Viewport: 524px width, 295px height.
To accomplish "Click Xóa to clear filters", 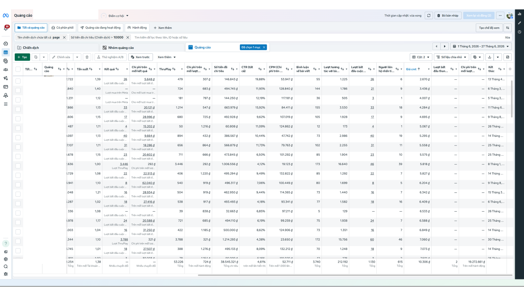I will (x=507, y=37).
